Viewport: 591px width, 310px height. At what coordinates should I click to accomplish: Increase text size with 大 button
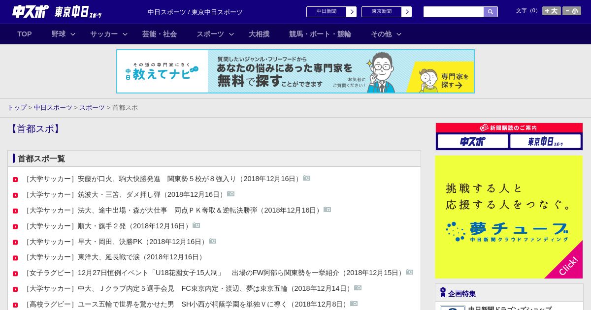(x=552, y=11)
